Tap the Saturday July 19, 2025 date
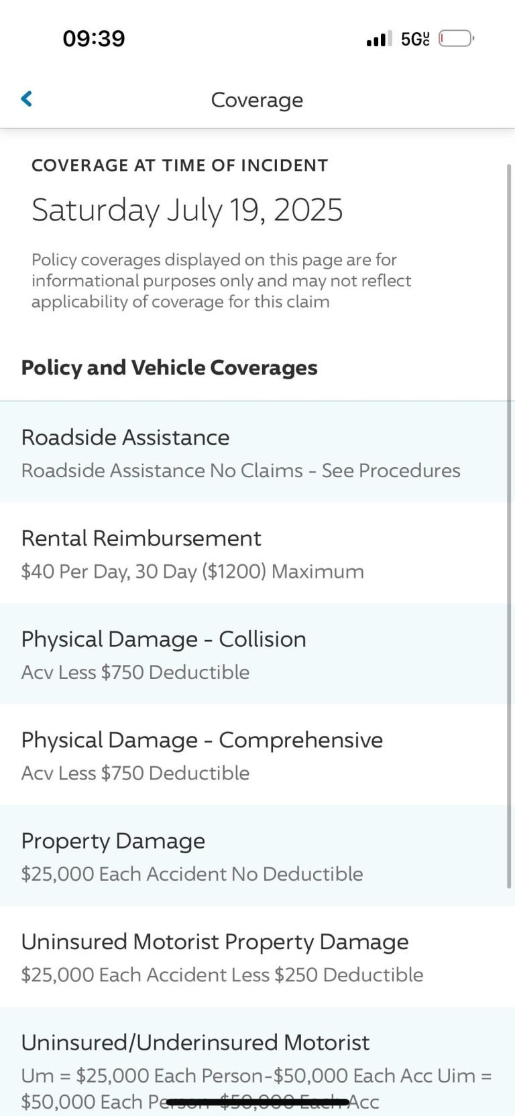This screenshot has width=515, height=1116. (x=187, y=210)
